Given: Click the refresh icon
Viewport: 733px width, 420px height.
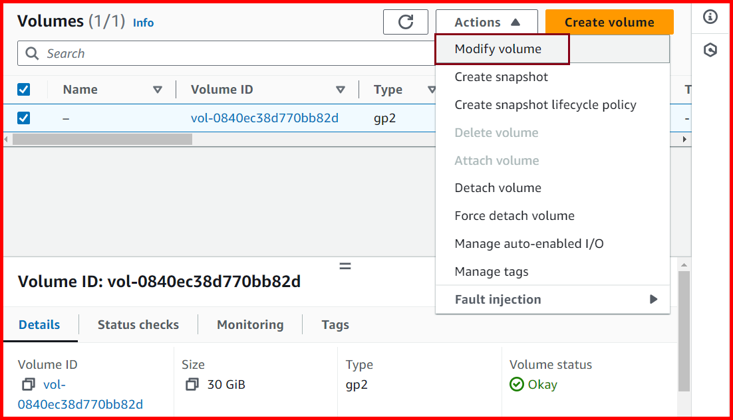Looking at the screenshot, I should (406, 21).
